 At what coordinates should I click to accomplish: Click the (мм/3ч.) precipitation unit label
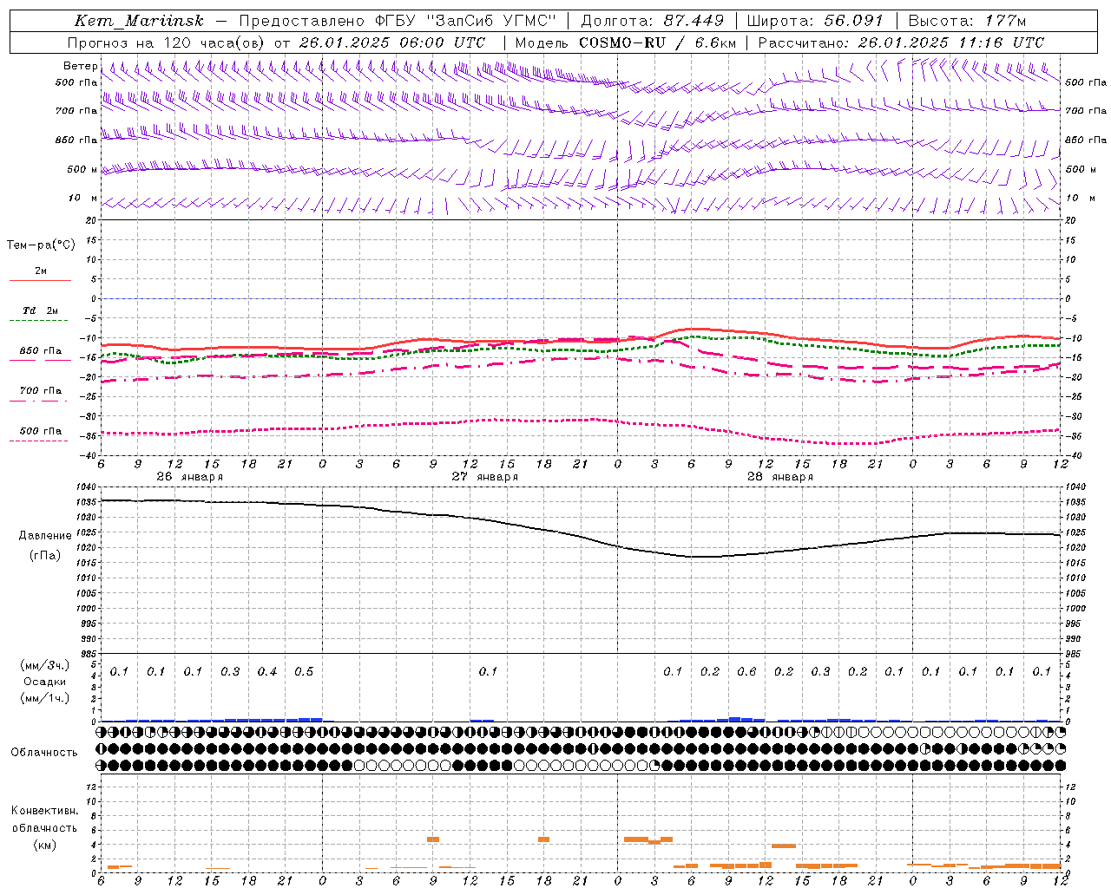(x=45, y=665)
